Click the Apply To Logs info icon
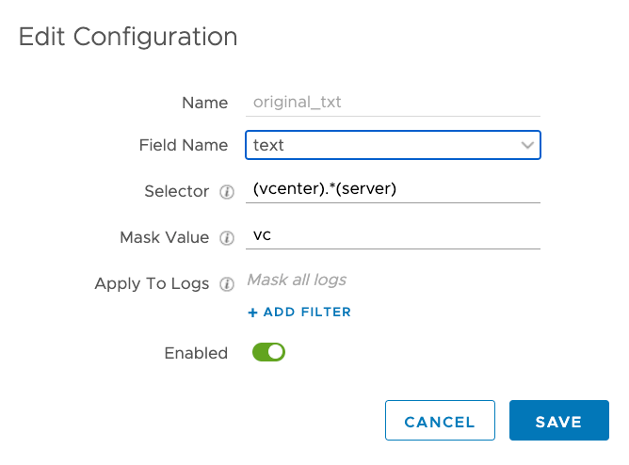629x465 pixels. (x=226, y=284)
